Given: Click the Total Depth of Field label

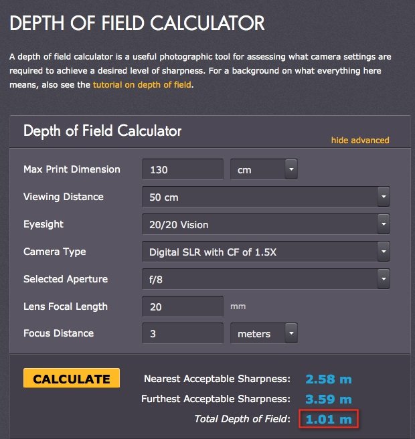Looking at the screenshot, I should tap(242, 420).
